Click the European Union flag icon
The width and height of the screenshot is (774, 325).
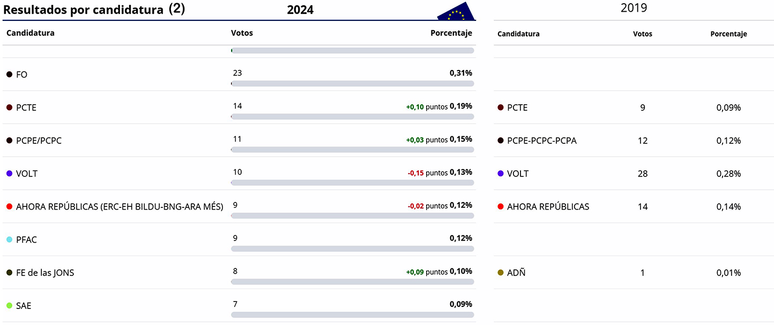pyautogui.click(x=456, y=12)
